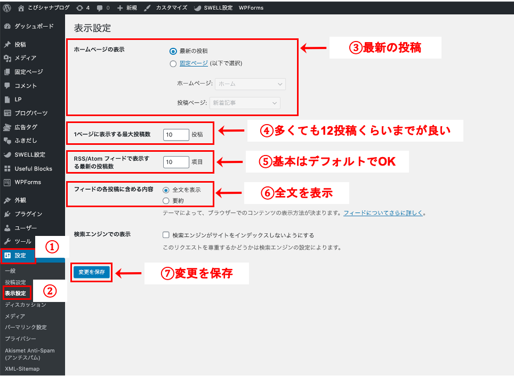Screen dimensions: 514x376
Task: Open the パーマリンク設定 submenu item
Action: pos(26,327)
